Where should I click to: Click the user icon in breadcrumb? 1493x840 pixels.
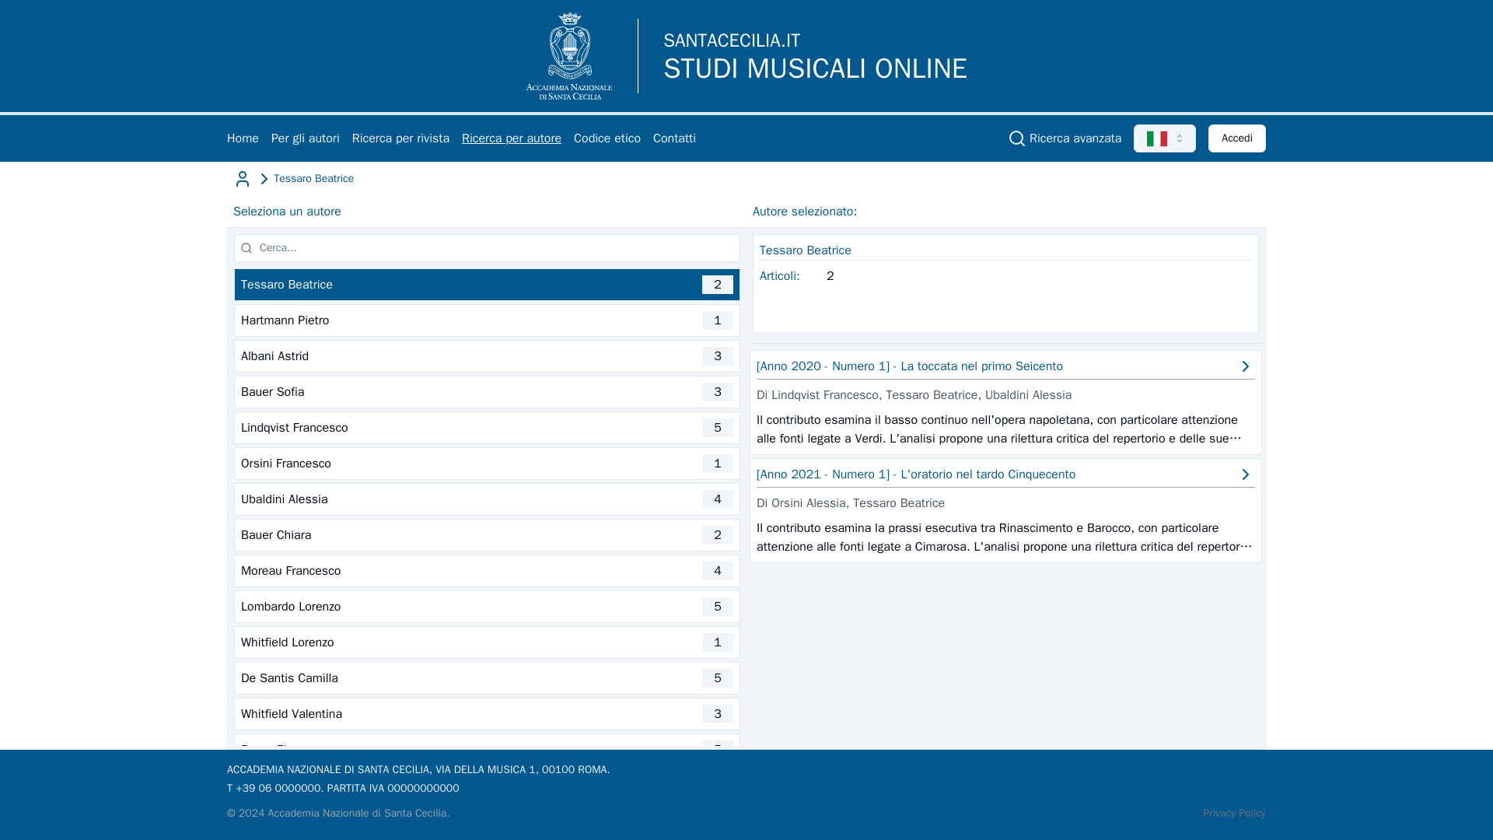click(x=243, y=179)
